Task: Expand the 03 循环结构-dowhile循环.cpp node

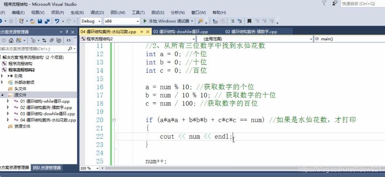Action: pyautogui.click(x=8, y=114)
